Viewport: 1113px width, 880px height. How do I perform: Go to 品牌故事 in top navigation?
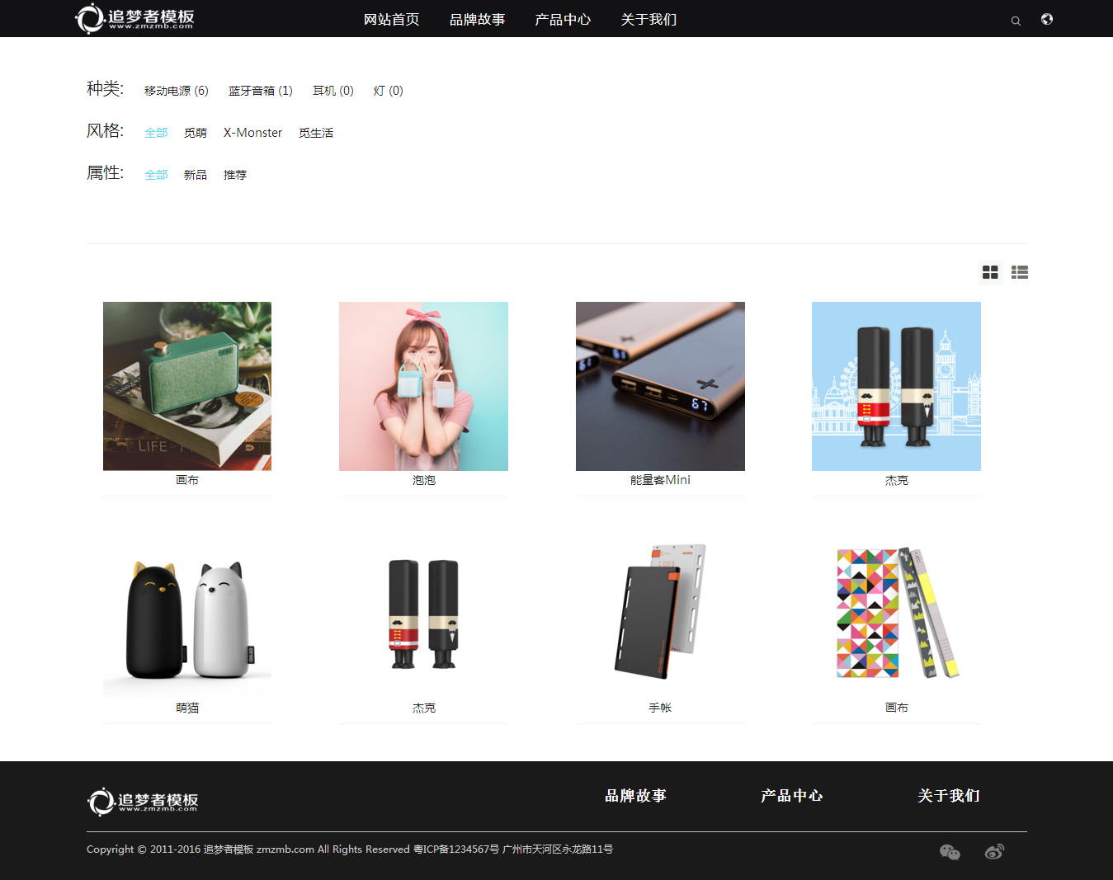click(477, 19)
